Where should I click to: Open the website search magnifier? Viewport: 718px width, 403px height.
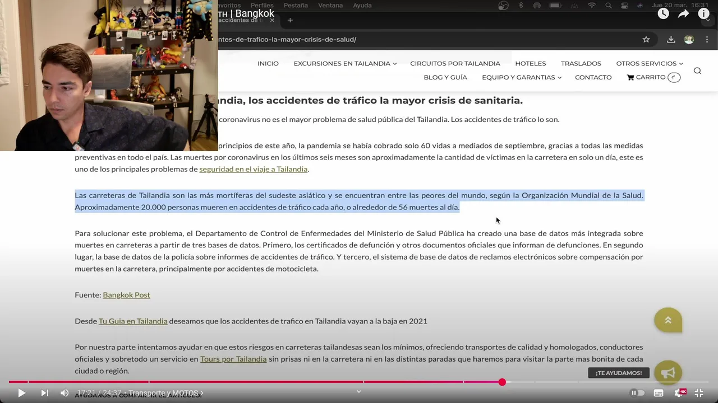tap(697, 71)
